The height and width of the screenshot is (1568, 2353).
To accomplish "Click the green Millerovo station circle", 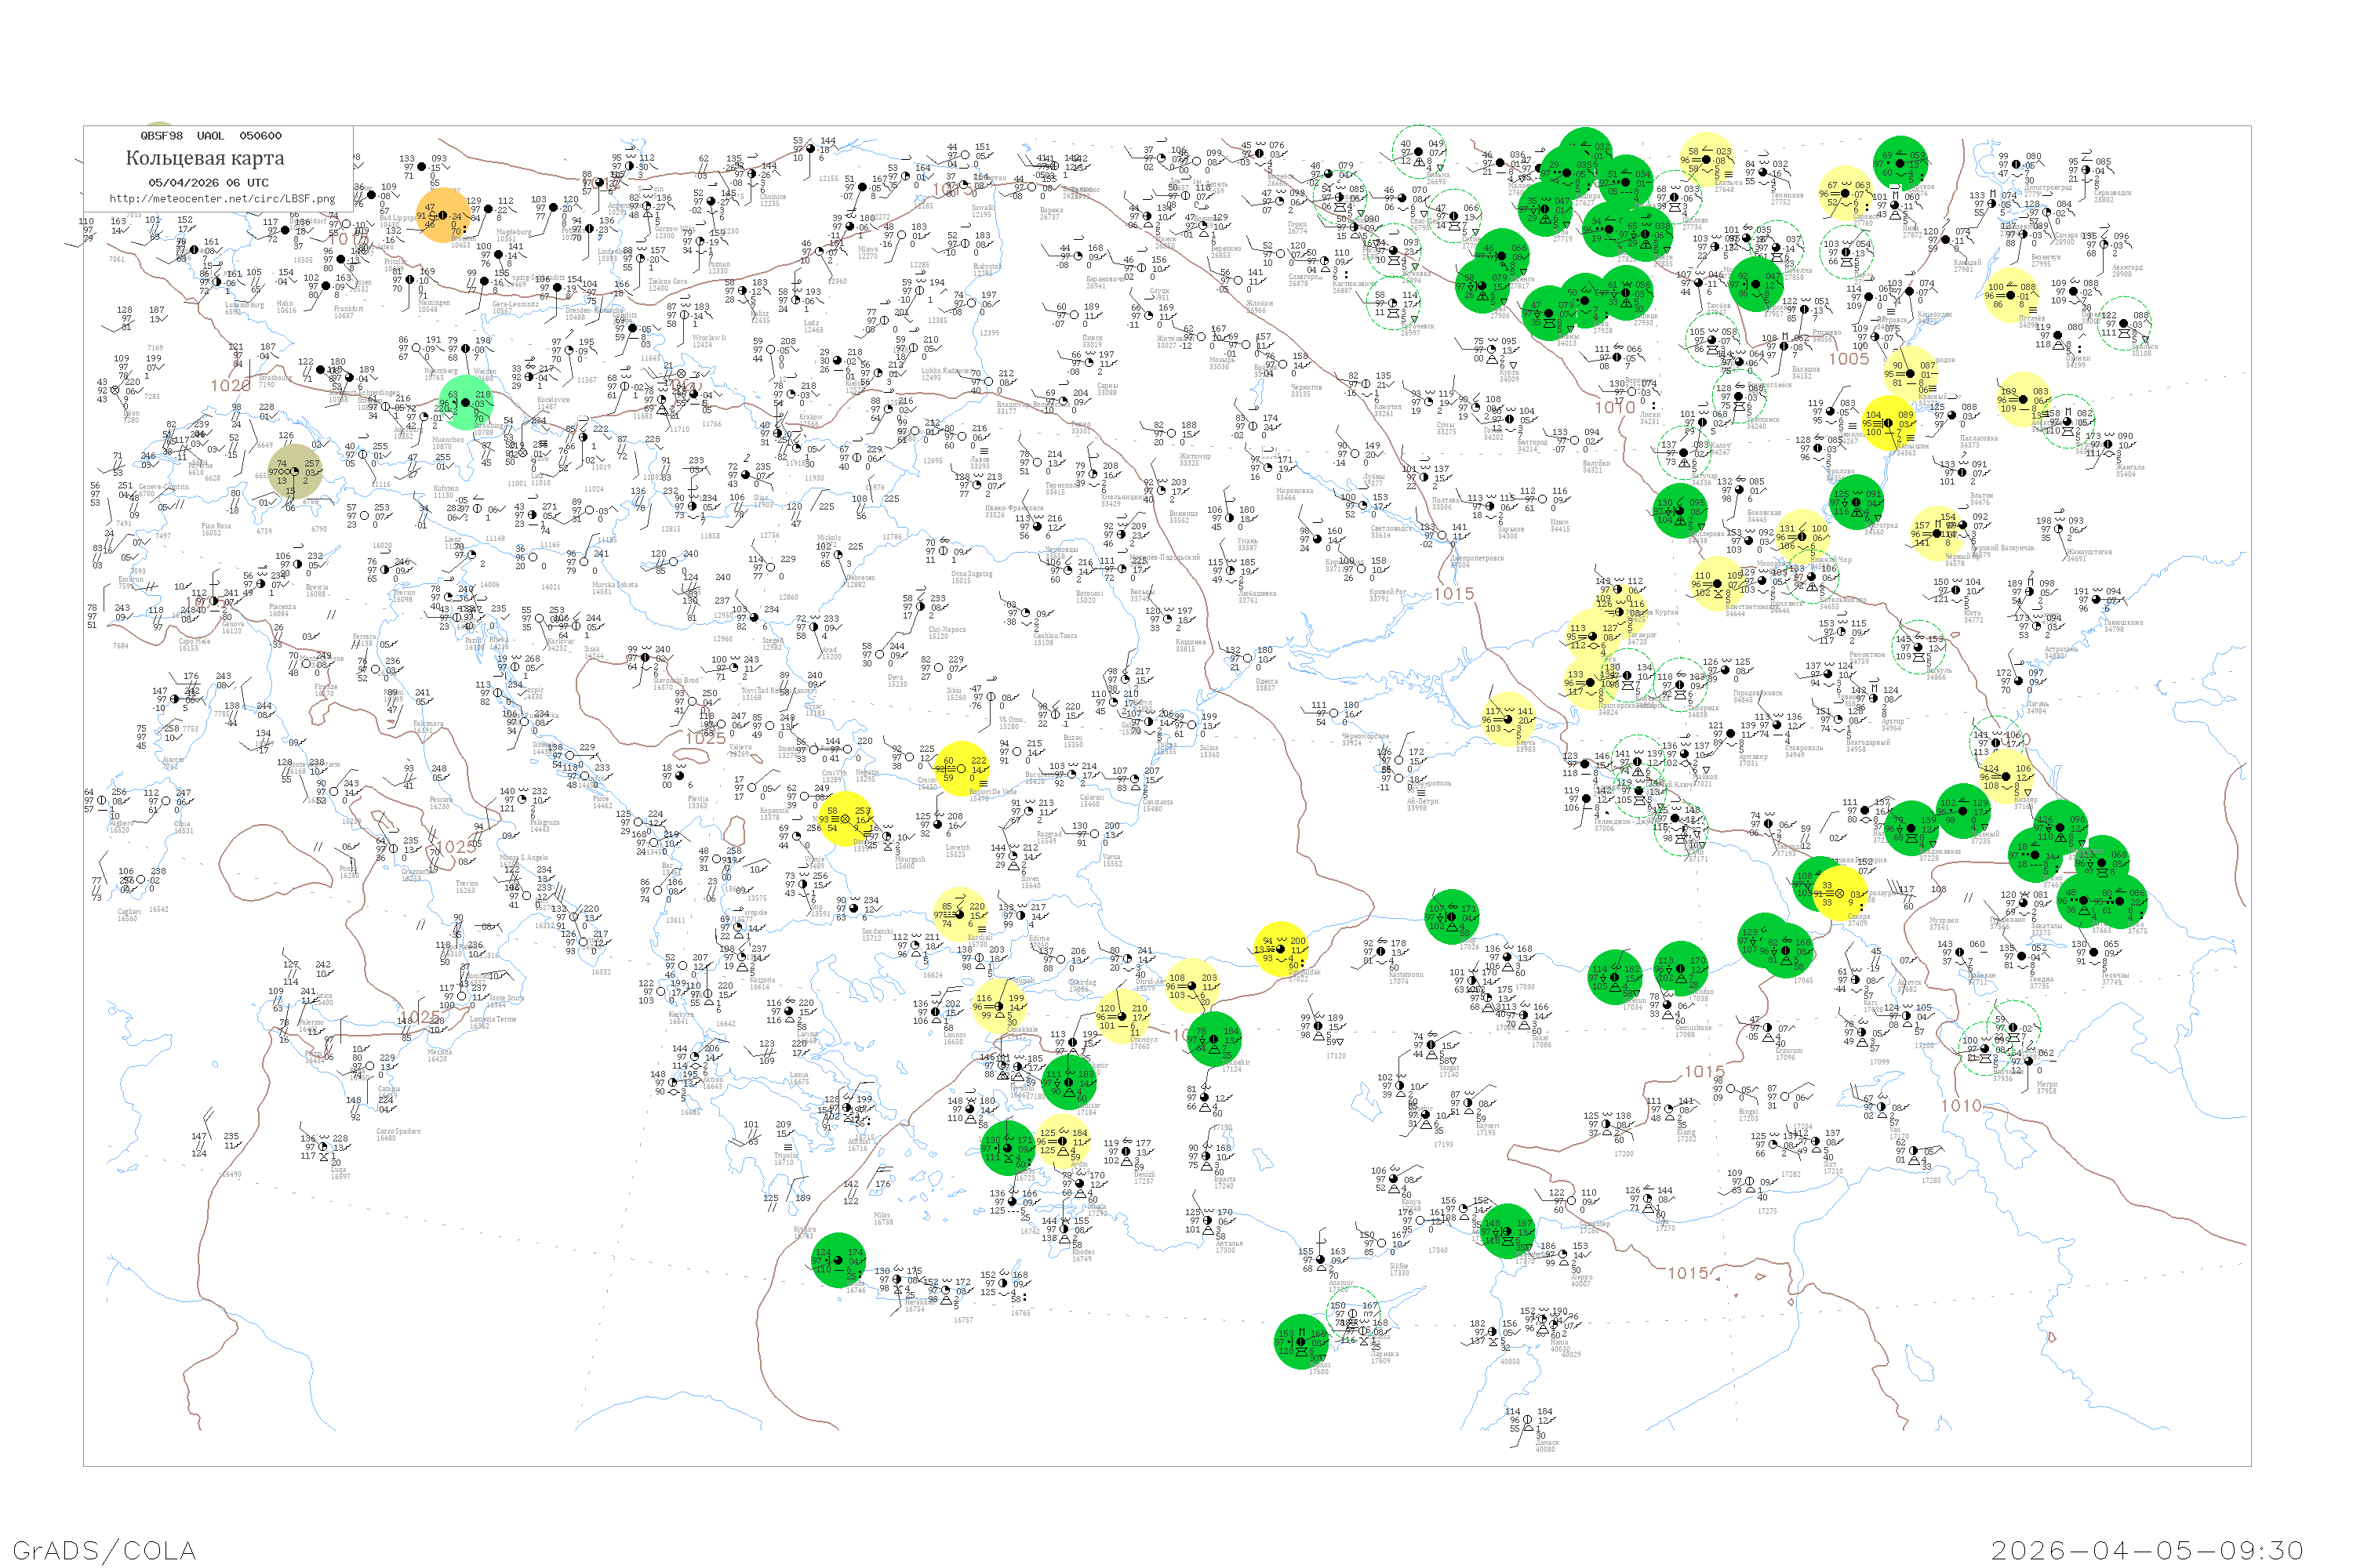I will coord(1681,511).
